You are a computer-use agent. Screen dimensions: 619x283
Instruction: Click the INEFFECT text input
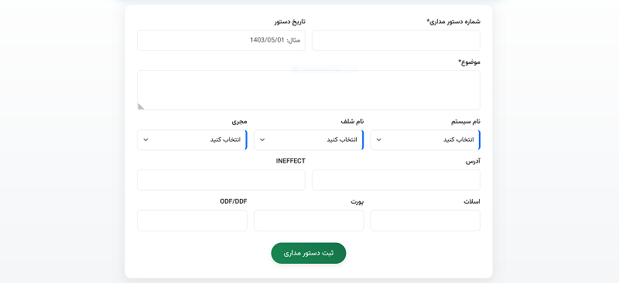pos(221,180)
